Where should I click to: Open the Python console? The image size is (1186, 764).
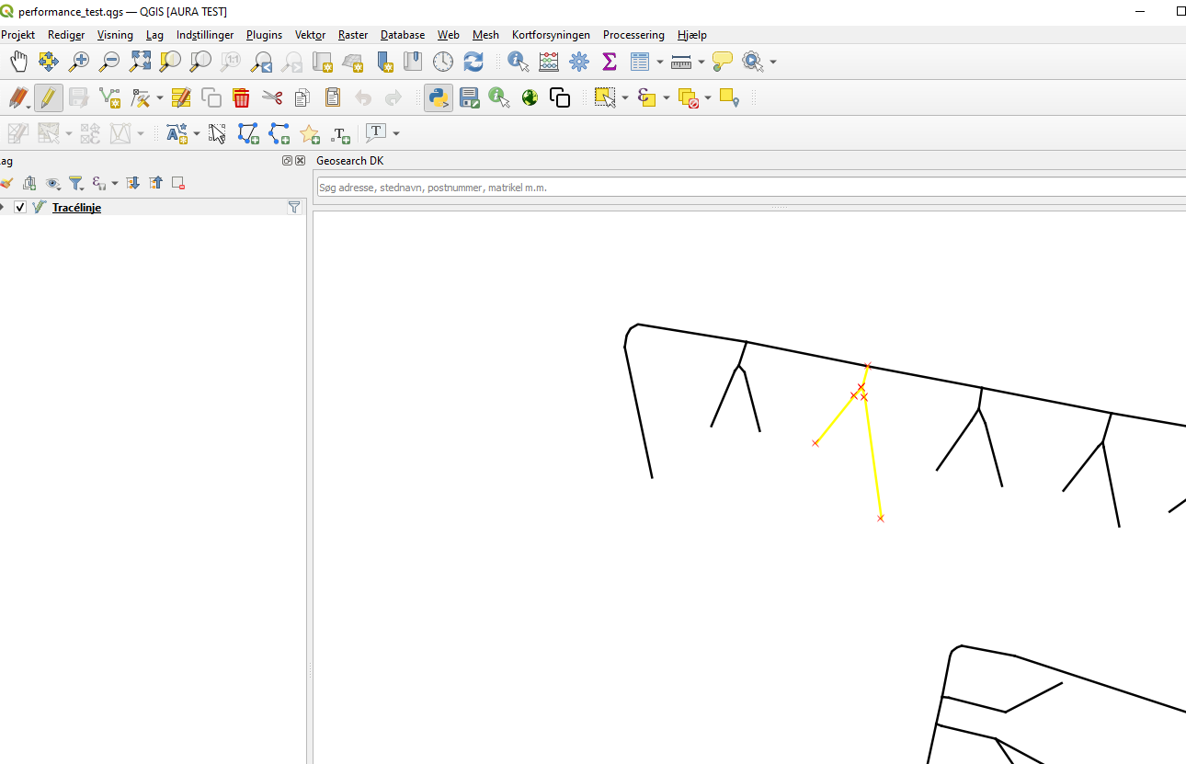(x=439, y=97)
